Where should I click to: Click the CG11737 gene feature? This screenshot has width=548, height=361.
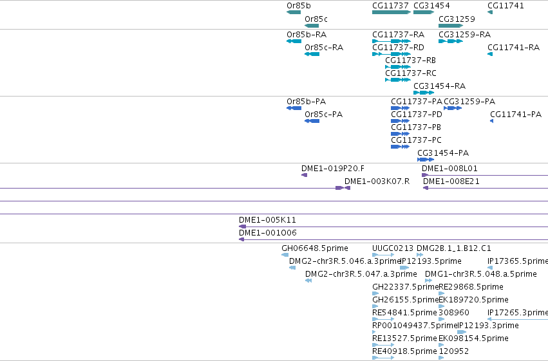tap(392, 12)
